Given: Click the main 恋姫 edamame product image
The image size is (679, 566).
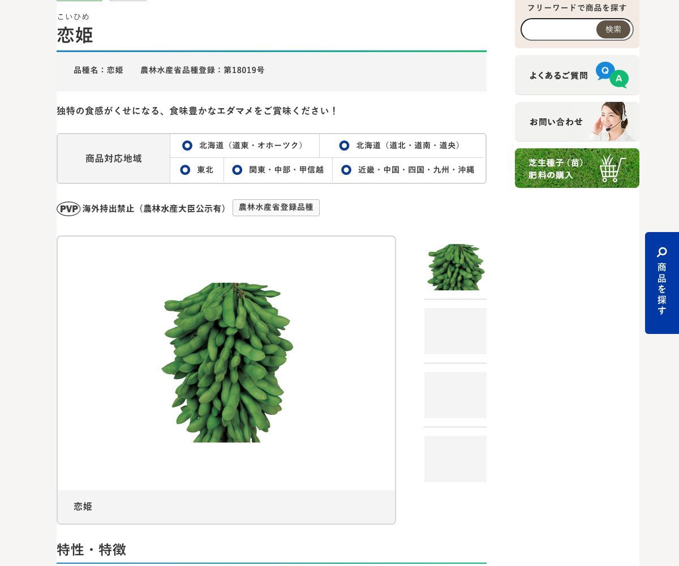Looking at the screenshot, I should tap(227, 363).
